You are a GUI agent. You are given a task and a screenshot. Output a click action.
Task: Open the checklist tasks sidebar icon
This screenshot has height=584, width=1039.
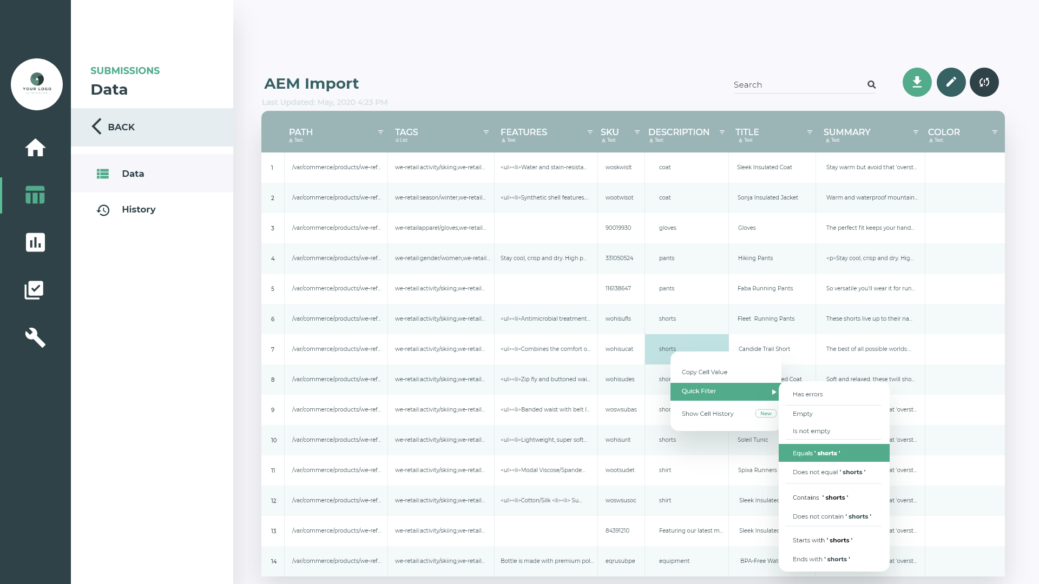[34, 290]
